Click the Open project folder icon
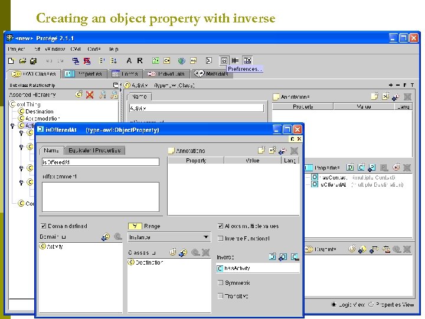425x319 pixels. (x=23, y=61)
